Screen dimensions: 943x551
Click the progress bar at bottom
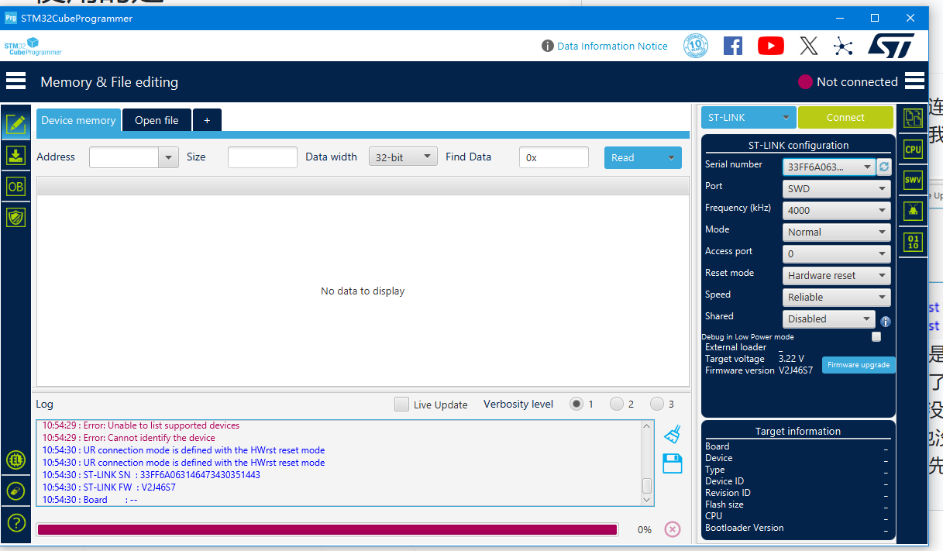click(327, 529)
